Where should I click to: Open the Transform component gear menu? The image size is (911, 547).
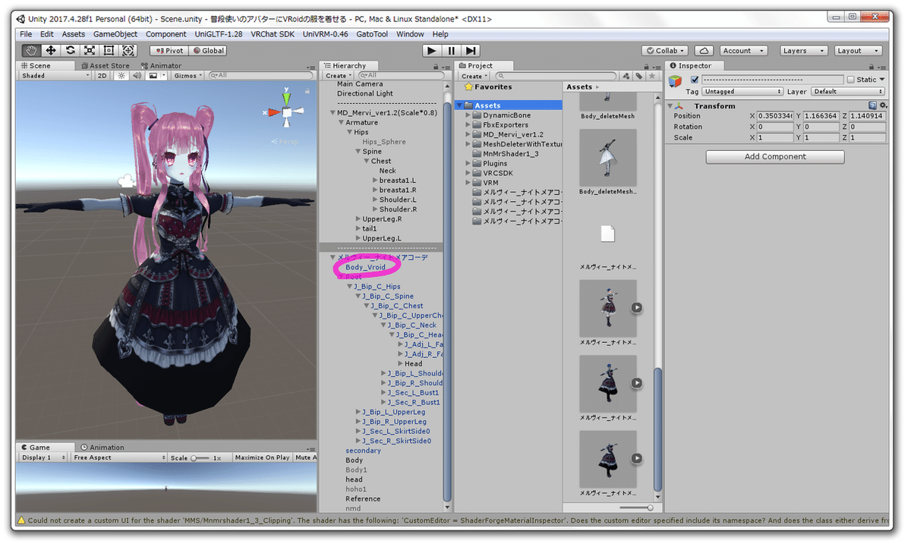coord(883,105)
